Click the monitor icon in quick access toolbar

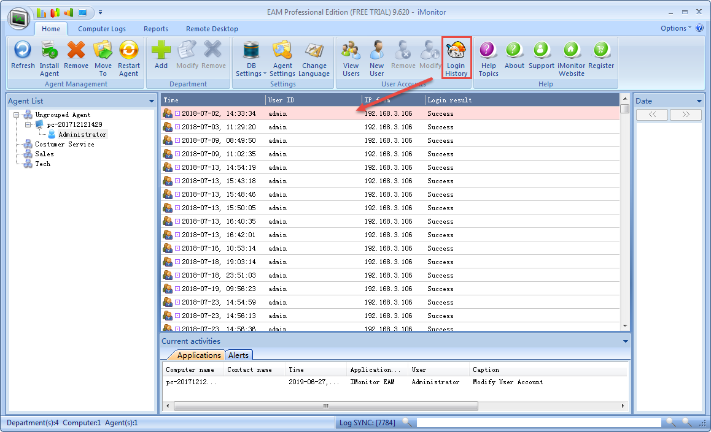(82, 13)
